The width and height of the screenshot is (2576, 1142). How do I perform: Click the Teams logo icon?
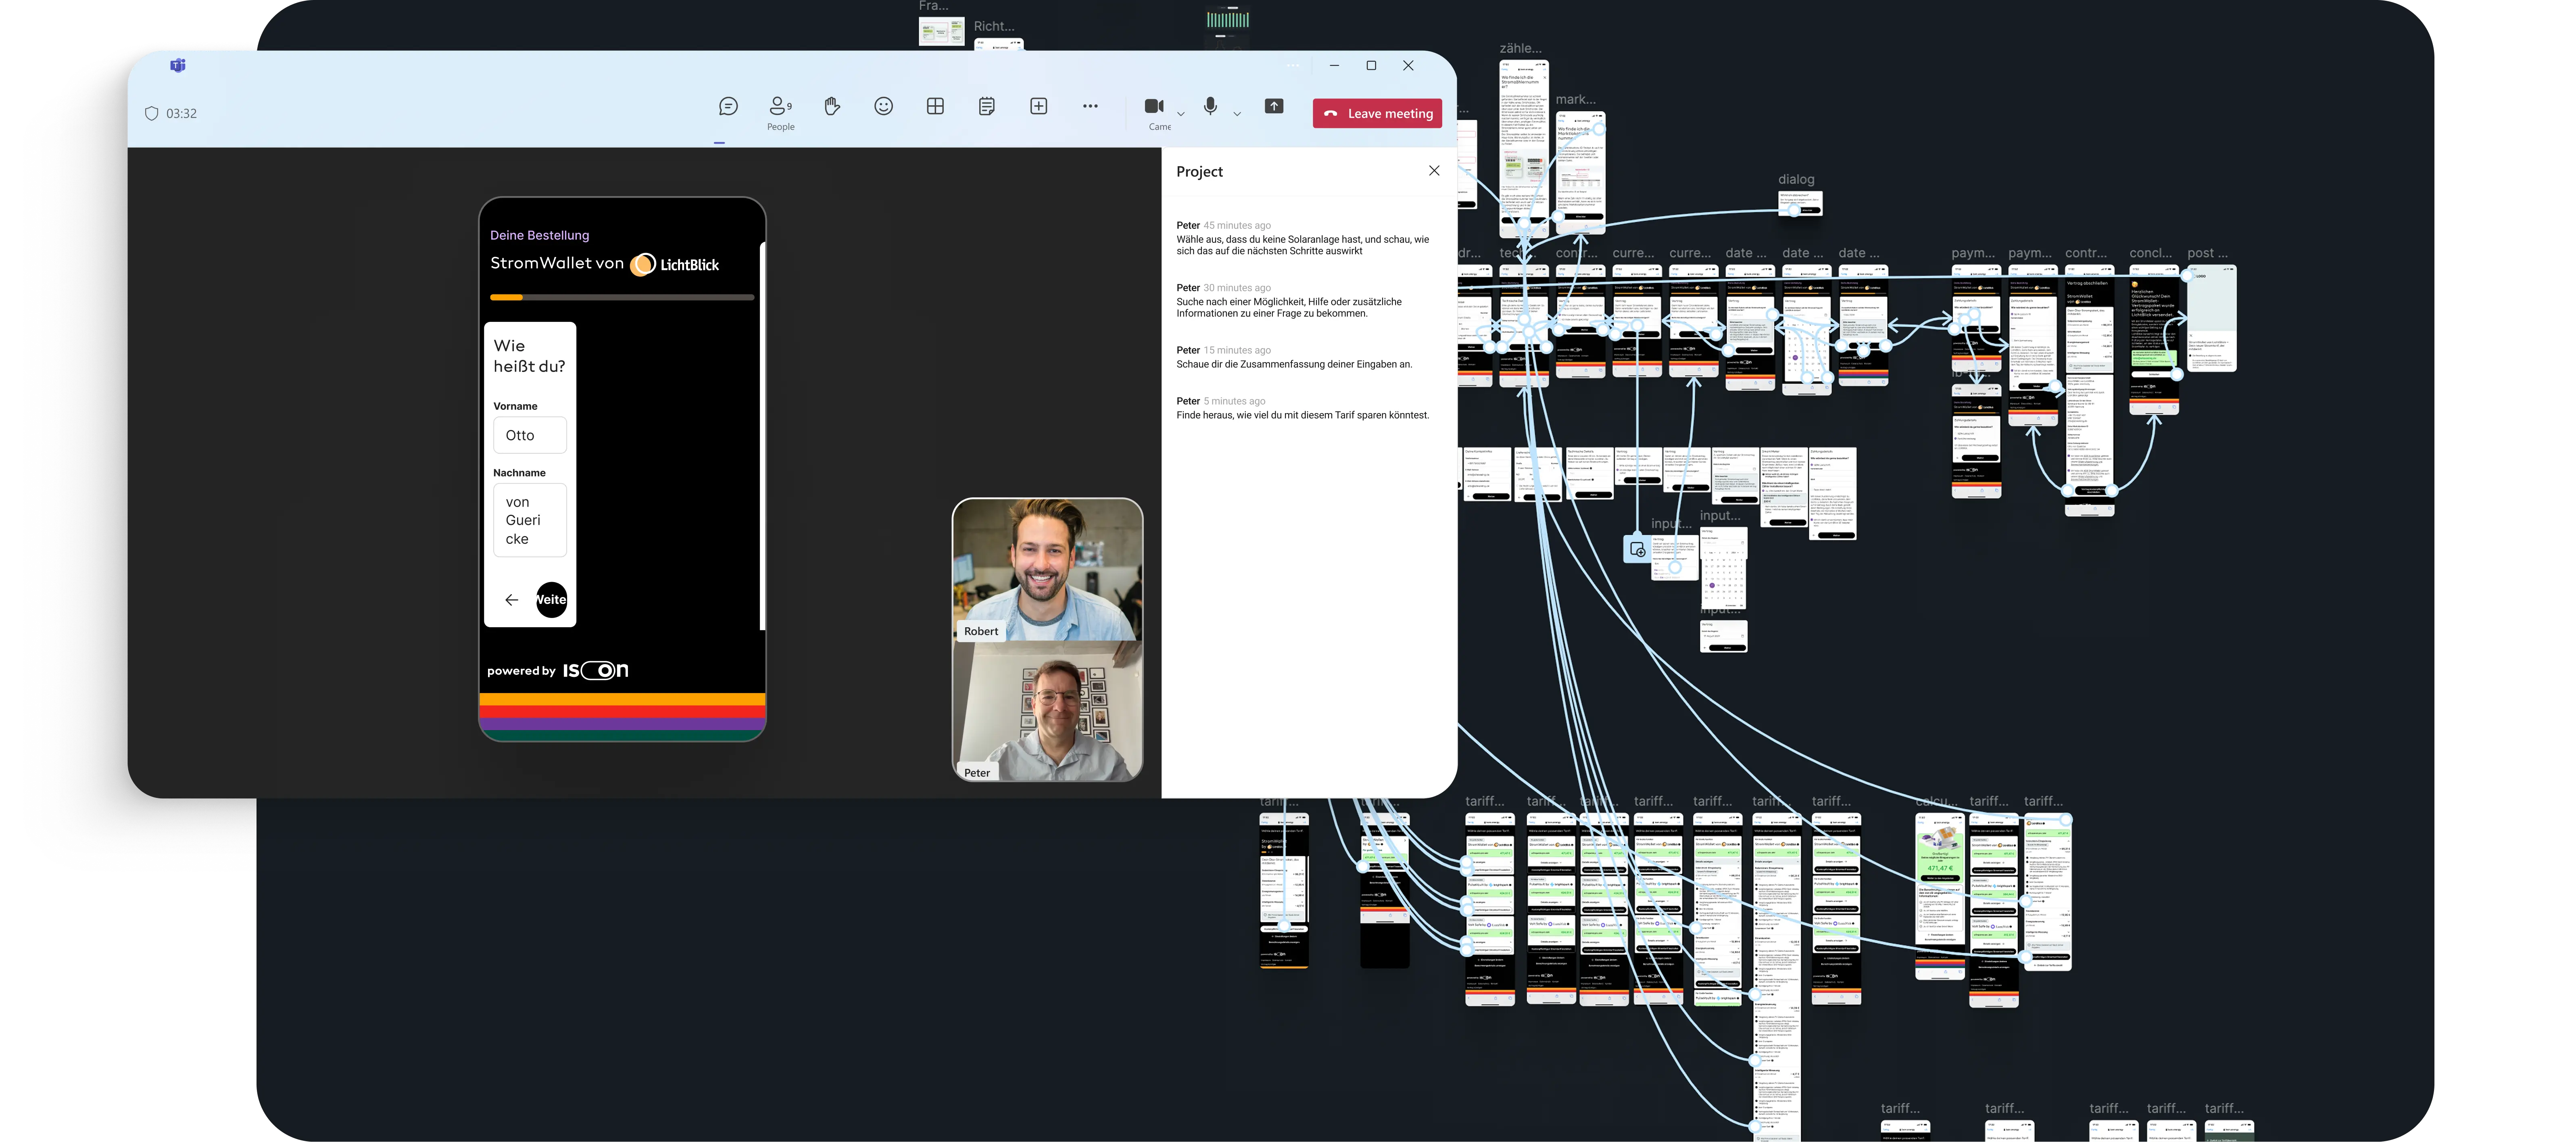point(178,66)
